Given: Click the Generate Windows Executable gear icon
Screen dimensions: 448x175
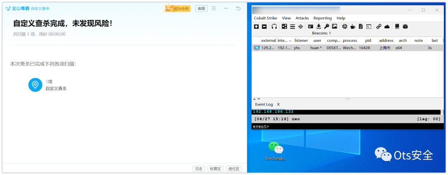Looking at the screenshot, I should tap(345, 26).
